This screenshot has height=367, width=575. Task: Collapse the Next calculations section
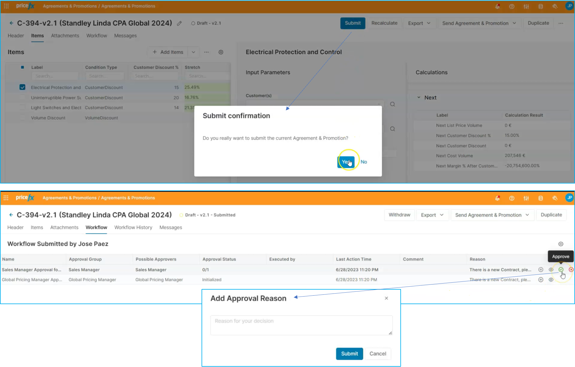419,98
